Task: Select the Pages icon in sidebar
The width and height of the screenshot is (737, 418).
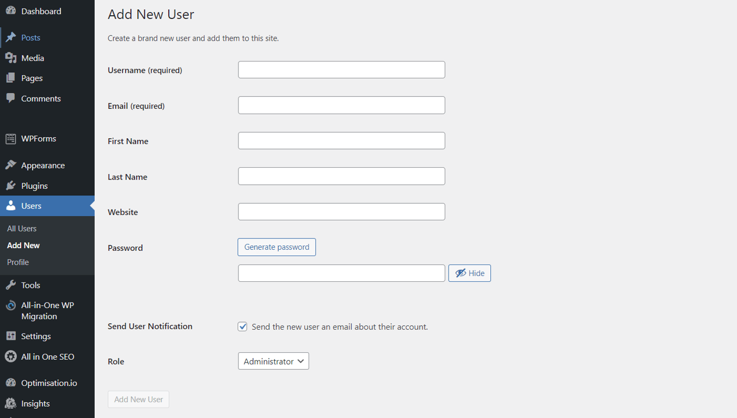Action: click(x=11, y=78)
